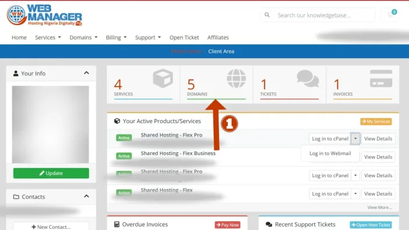Select Affiliates in navigation
The width and height of the screenshot is (409, 230).
218,37
